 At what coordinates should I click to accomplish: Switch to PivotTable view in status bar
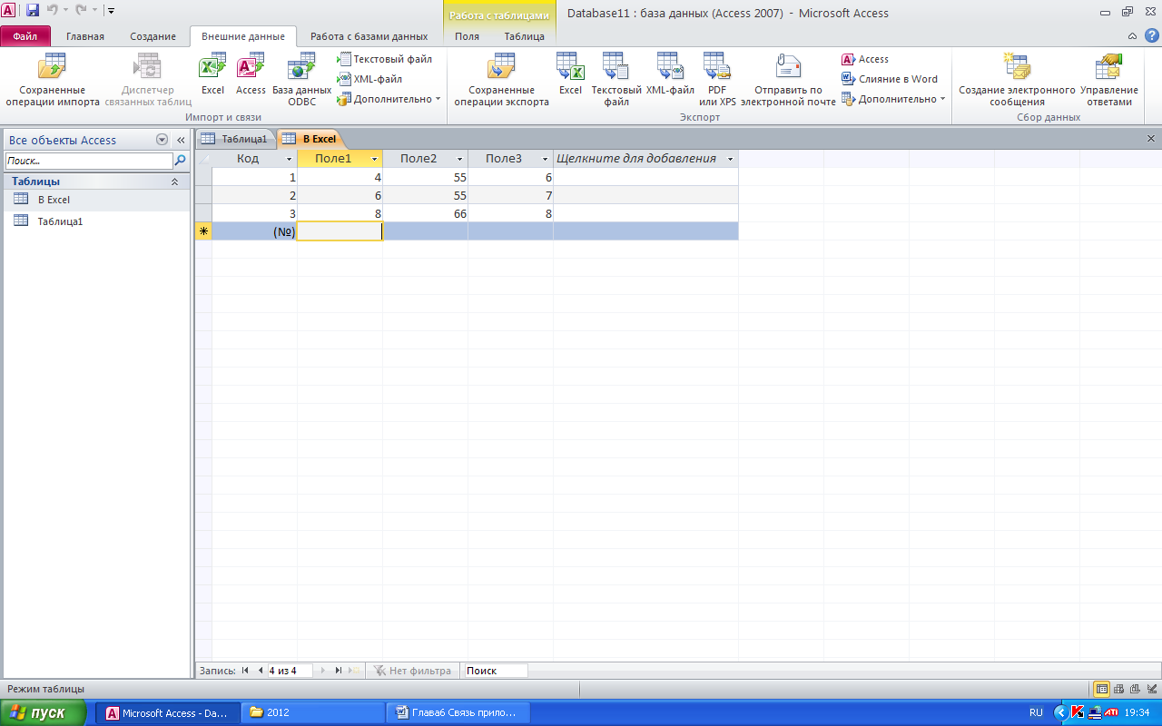click(1118, 689)
